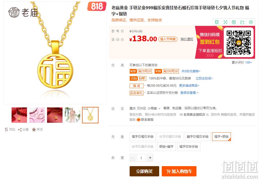
Task: Click the fullscreen expand arrows icon
Action: point(225,22)
